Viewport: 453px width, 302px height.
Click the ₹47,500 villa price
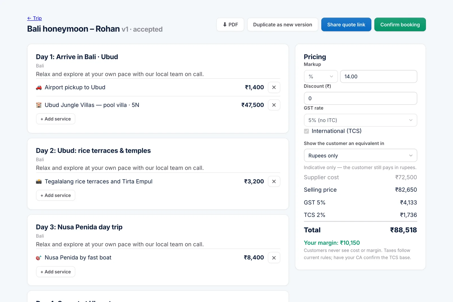click(x=253, y=105)
